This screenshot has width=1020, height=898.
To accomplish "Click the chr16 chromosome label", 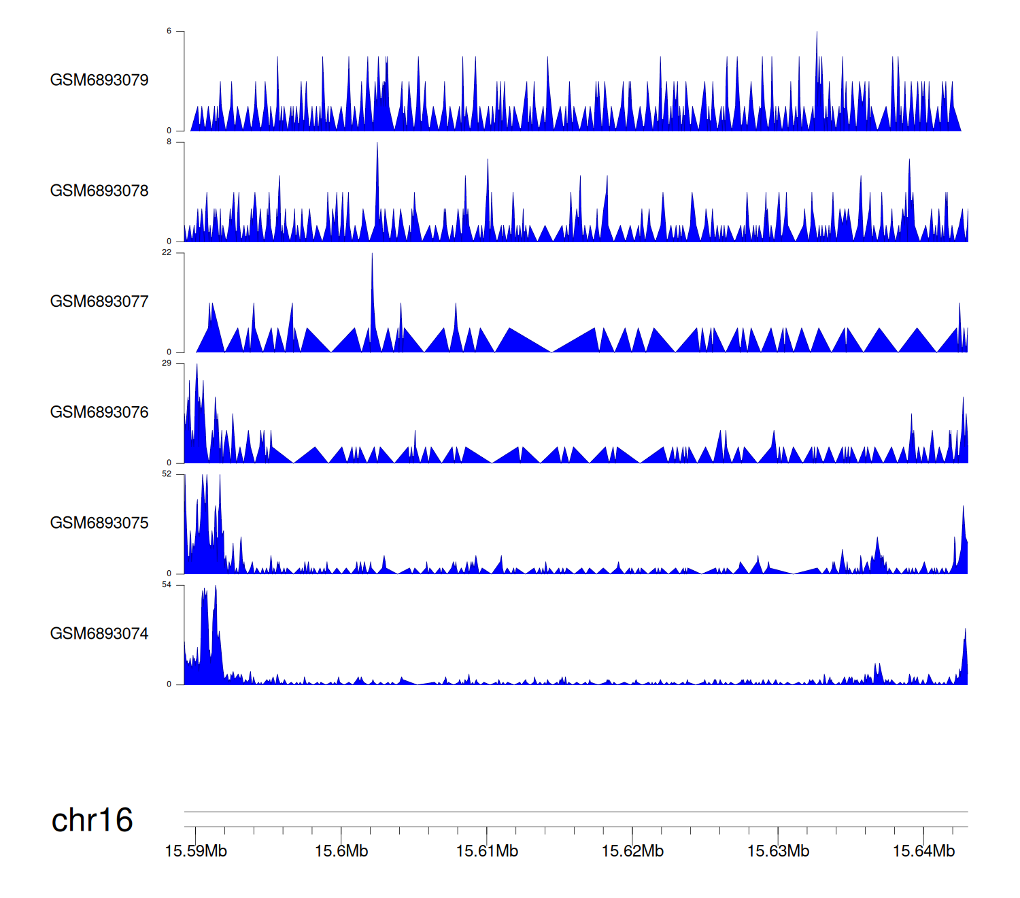I will click(x=92, y=820).
